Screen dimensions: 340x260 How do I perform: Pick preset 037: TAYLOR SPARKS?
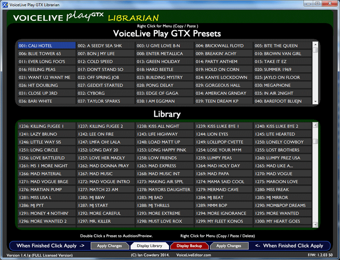click(x=105, y=101)
